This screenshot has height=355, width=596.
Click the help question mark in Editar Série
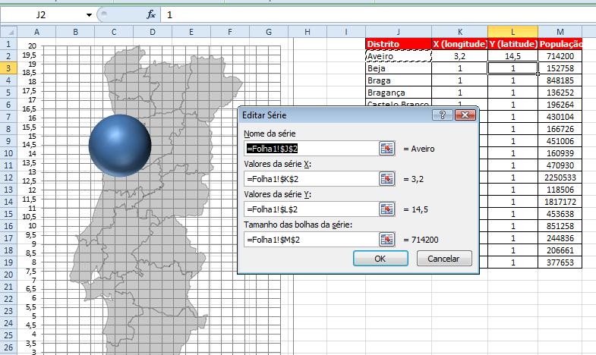tap(443, 115)
